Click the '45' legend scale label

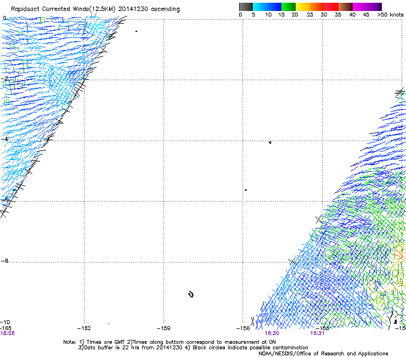pyautogui.click(x=366, y=14)
